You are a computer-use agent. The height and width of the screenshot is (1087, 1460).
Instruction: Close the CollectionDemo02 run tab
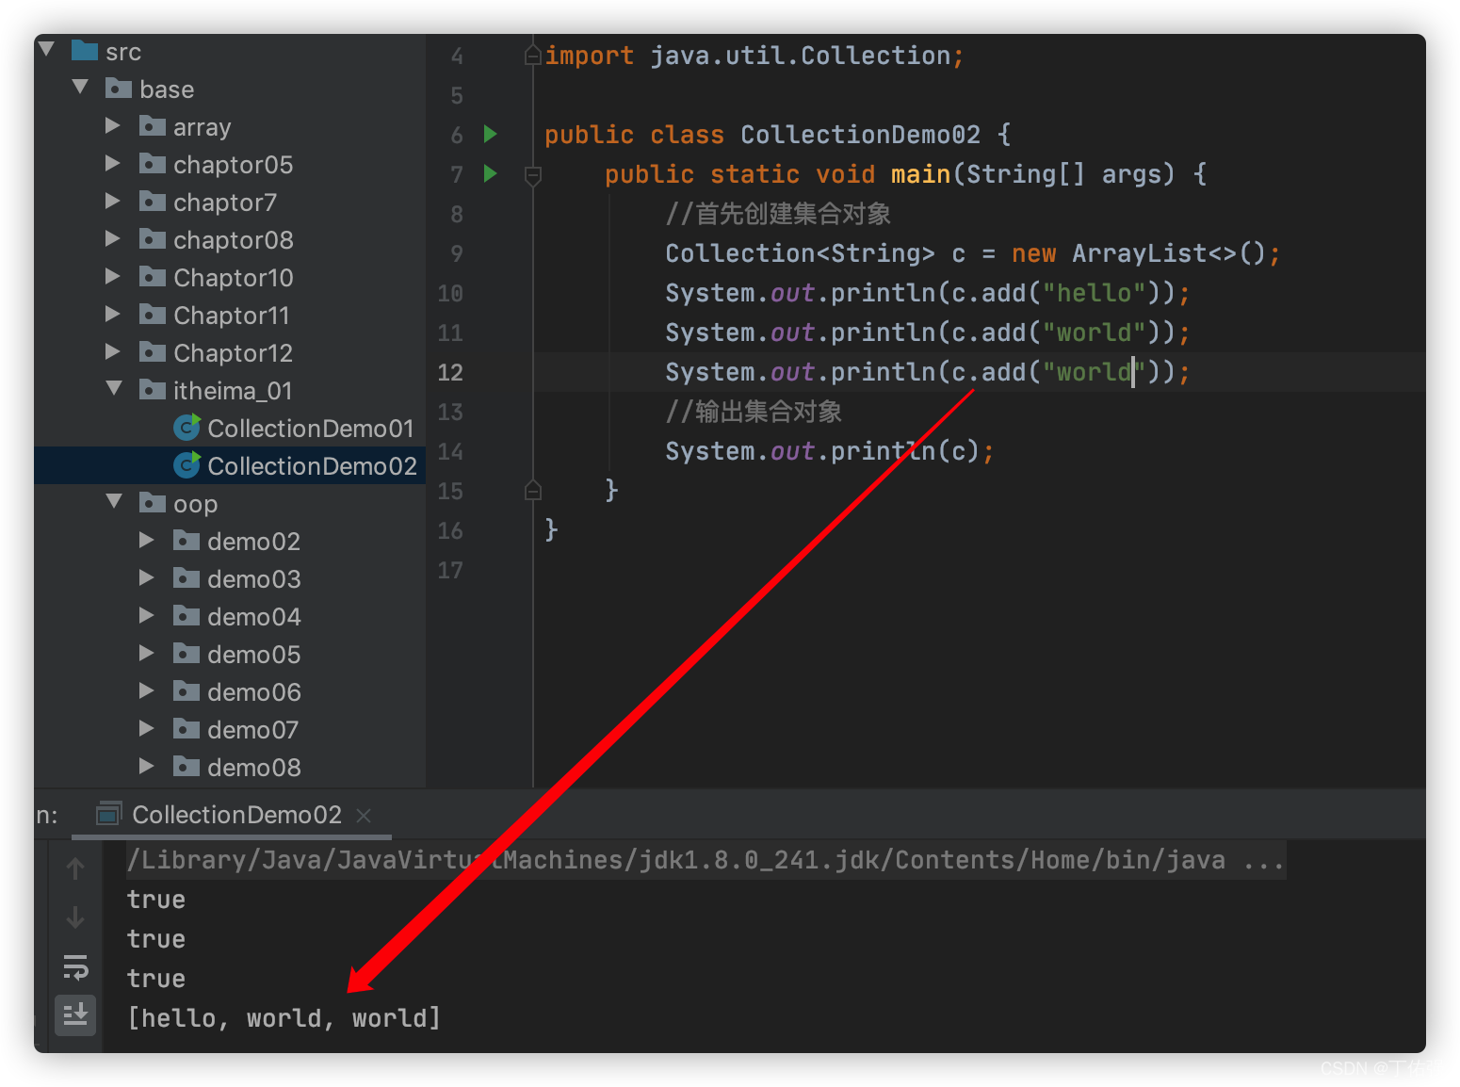[x=364, y=815]
